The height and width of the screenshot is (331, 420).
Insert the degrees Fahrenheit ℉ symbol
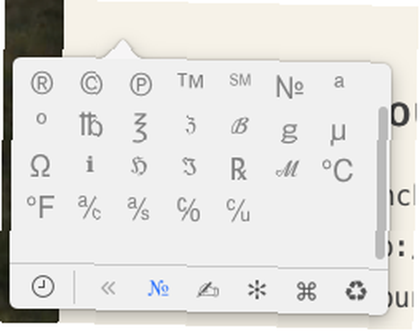click(x=41, y=206)
